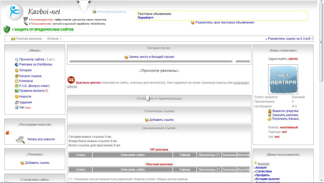
Task: Click Заказать рекламу link
Action: tap(285, 115)
